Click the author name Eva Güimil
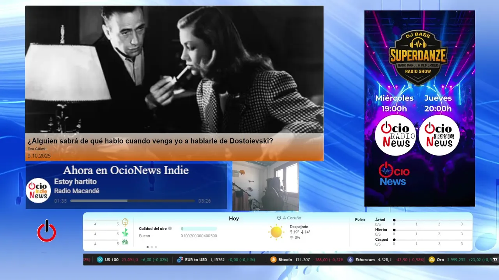The width and height of the screenshot is (499, 280). (x=37, y=149)
